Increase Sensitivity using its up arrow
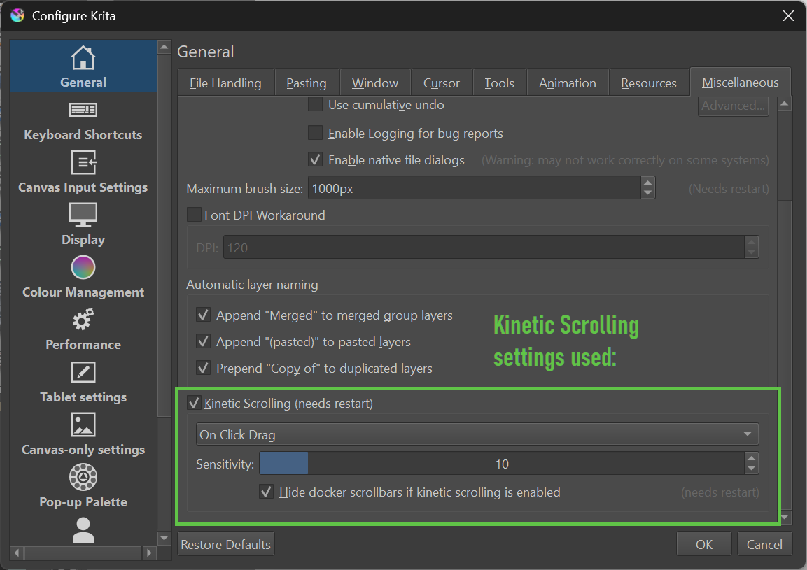This screenshot has width=807, height=570. pos(752,459)
